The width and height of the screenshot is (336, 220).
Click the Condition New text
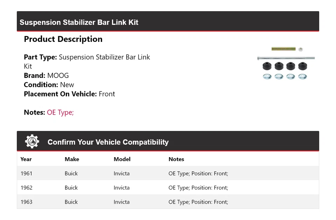coord(67,85)
